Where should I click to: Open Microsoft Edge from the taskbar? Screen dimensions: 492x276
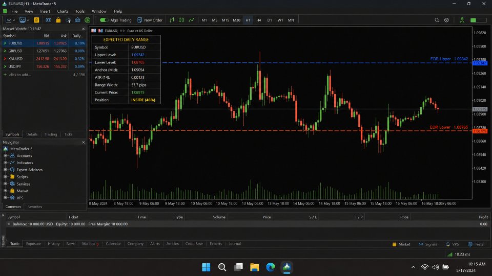pos(270,267)
